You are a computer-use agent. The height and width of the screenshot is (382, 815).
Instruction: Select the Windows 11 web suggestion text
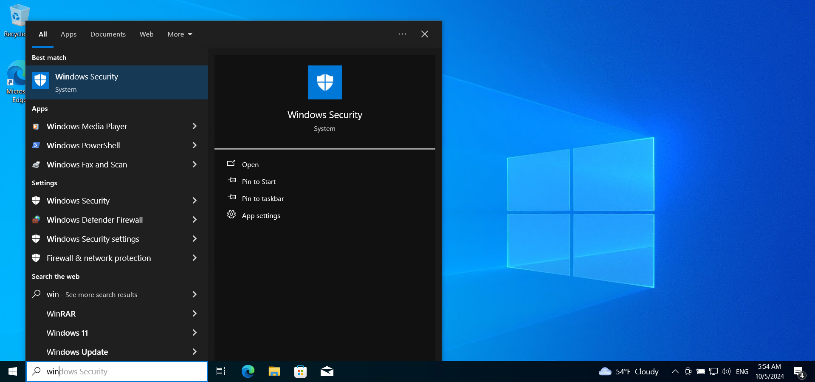68,333
